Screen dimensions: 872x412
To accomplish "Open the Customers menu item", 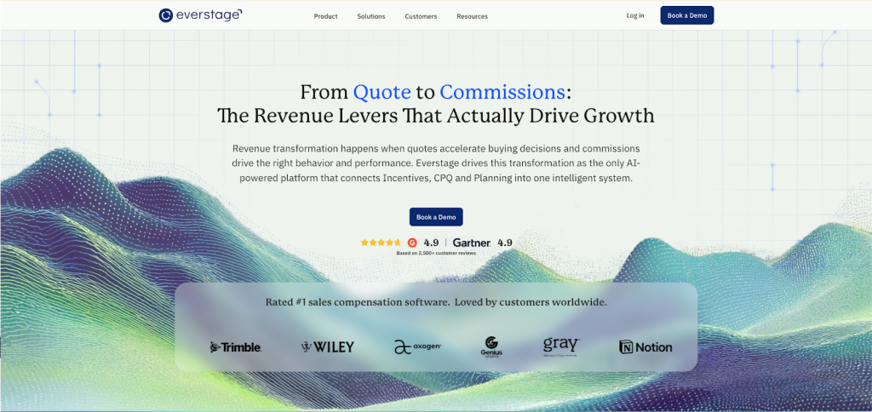I will tap(421, 16).
